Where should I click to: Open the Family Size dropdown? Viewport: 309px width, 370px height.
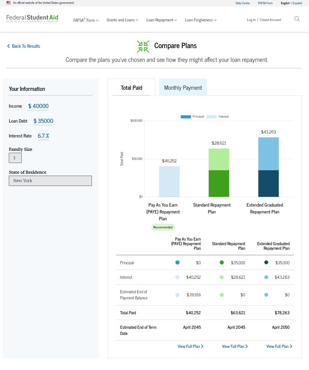[x=14, y=157]
